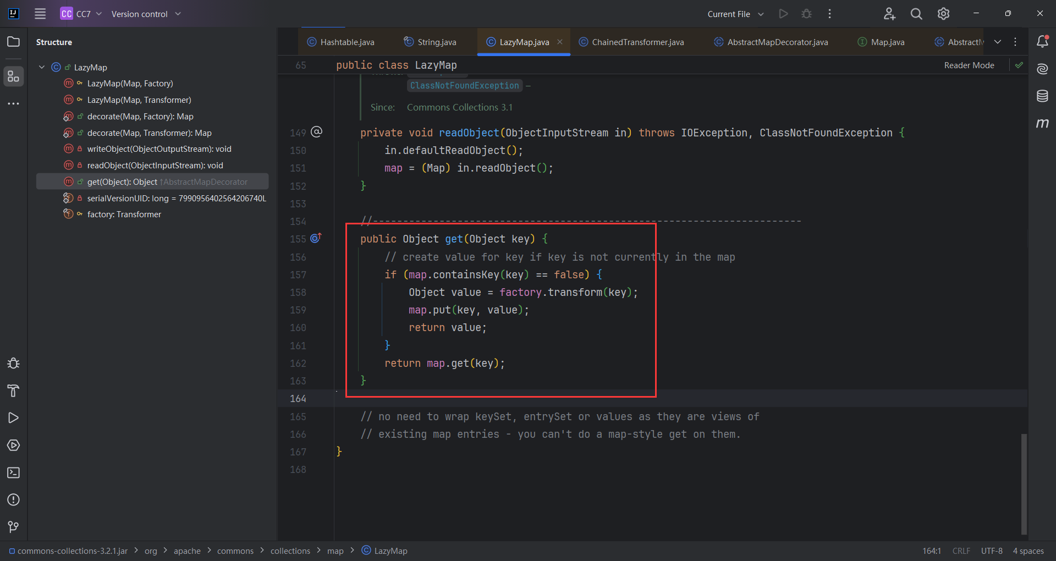Viewport: 1056px width, 561px height.
Task: Show notifications bell
Action: (x=1042, y=41)
